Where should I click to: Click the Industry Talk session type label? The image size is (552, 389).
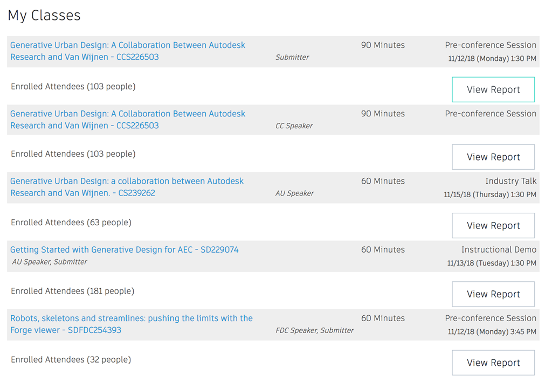click(x=510, y=181)
